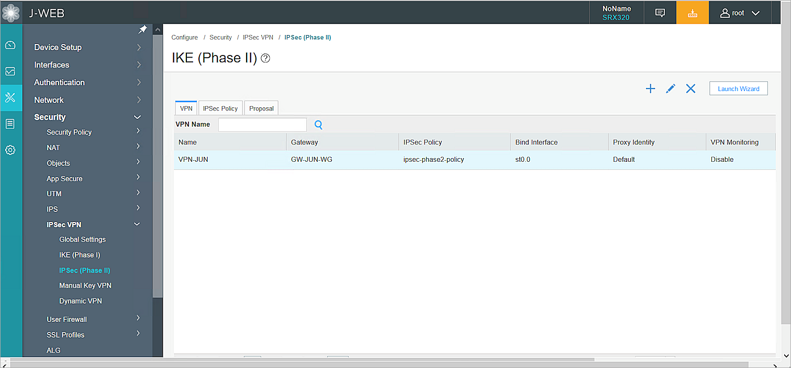
Task: Open the IKE (Phase I) link
Action: click(80, 255)
